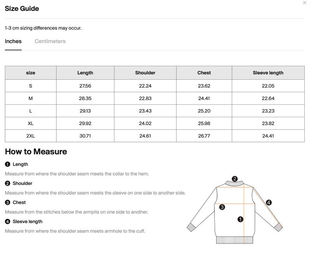Select the Inches tab
Viewport: 309px width, 257px height.
tap(13, 41)
